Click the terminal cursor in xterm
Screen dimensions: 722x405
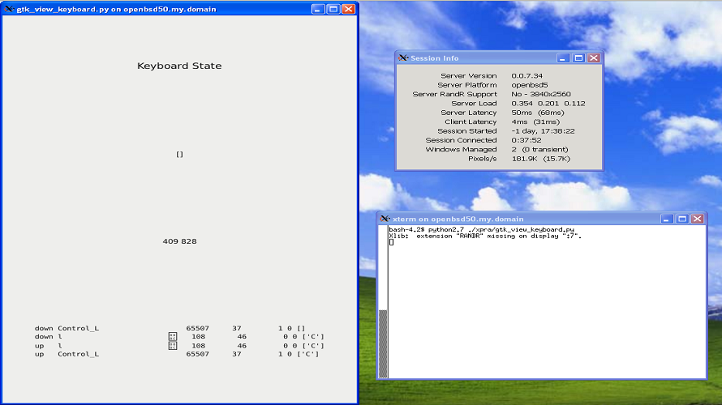point(391,242)
